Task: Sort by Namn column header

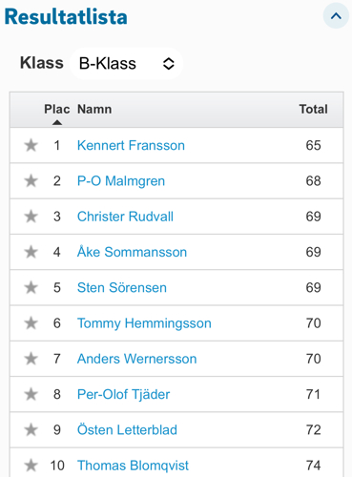Action: pos(94,109)
